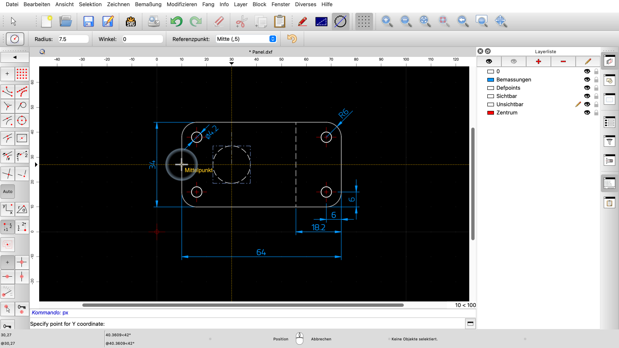
Task: Open the Referenzpunkt dropdown
Action: click(x=246, y=39)
